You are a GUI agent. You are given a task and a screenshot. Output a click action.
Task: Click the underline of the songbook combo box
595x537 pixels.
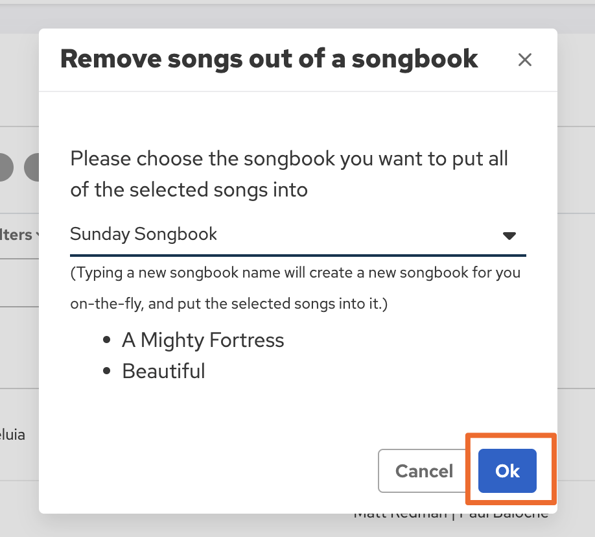(x=298, y=256)
